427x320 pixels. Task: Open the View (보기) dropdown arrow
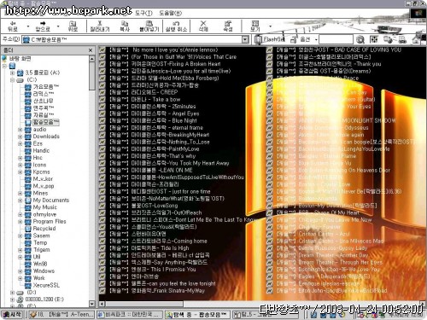(x=270, y=26)
